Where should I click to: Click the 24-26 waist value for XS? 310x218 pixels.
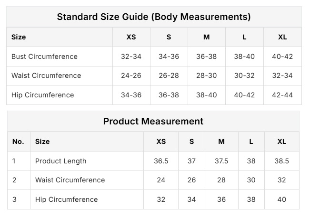point(131,76)
